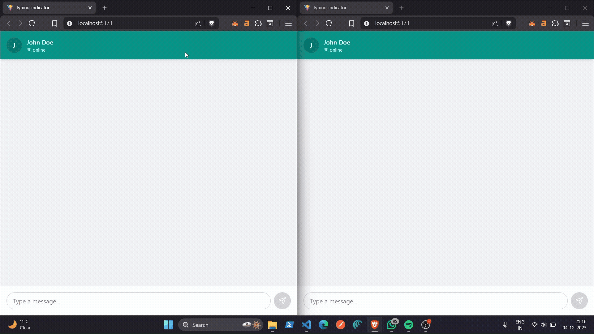Open the Extensions puzzle-piece icon
Screen dimensions: 594x334
[258, 23]
